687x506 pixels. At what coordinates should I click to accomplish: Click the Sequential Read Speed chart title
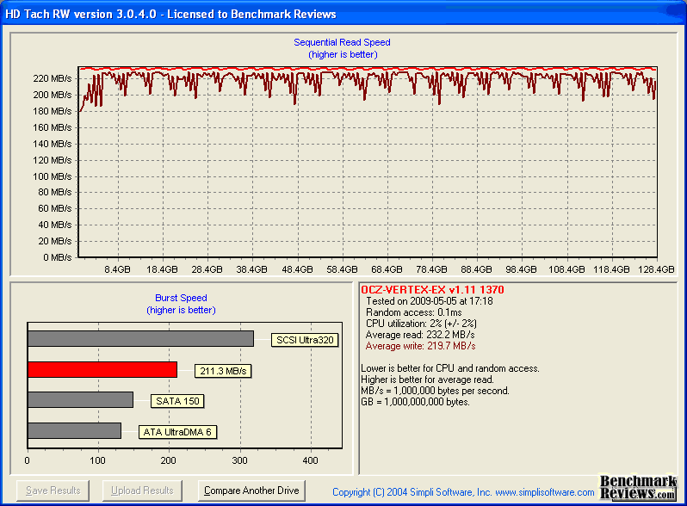click(342, 42)
